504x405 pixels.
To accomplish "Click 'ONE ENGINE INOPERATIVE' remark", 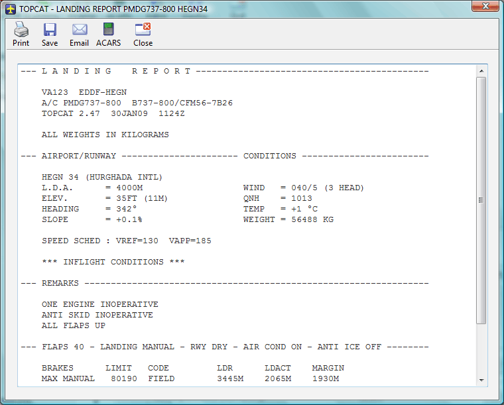I will (100, 304).
